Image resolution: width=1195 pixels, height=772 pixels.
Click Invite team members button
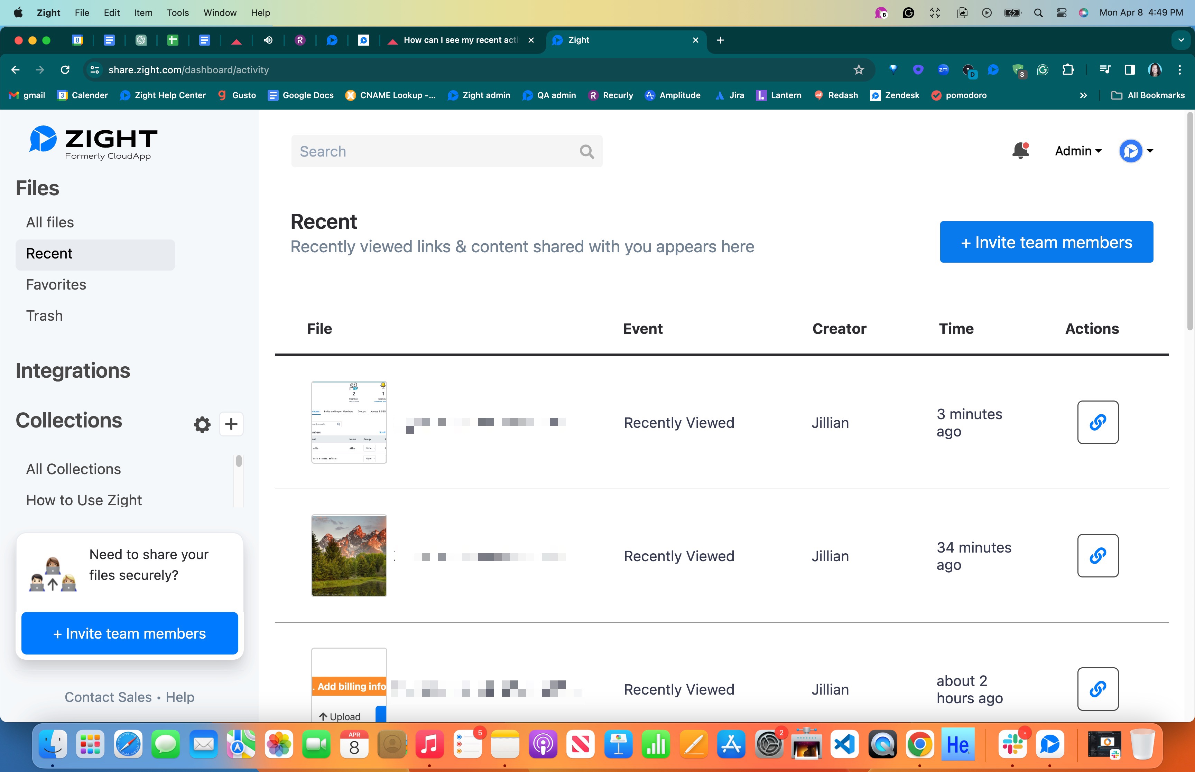coord(1046,242)
